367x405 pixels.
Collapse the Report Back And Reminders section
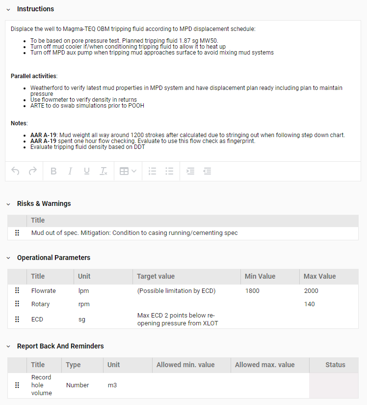8,347
